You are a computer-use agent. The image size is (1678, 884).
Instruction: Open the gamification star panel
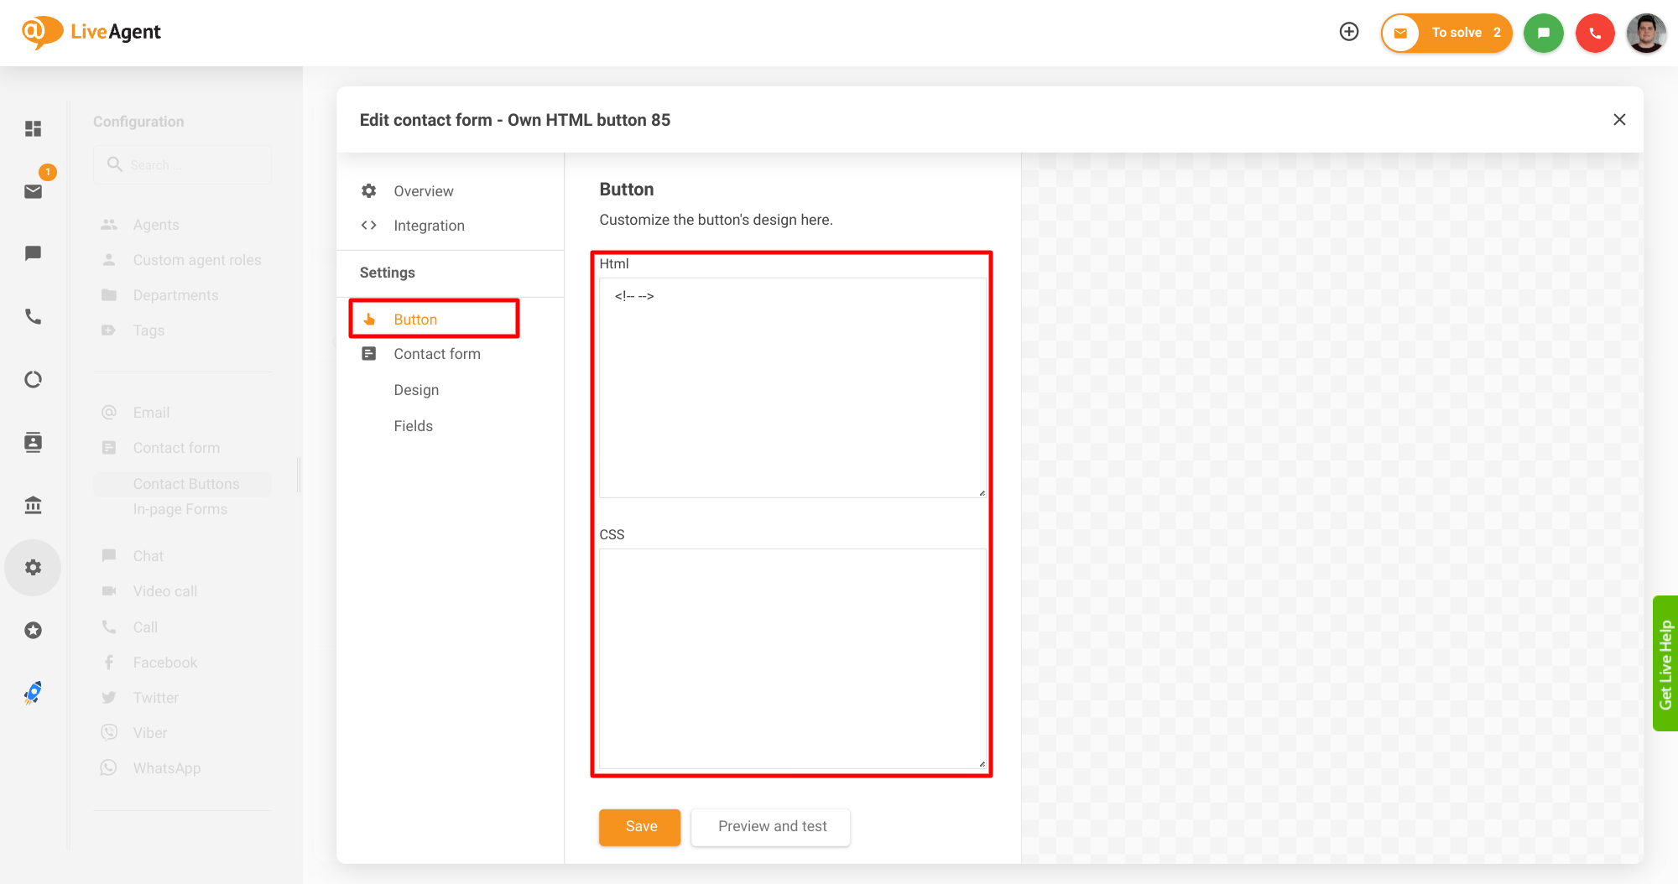click(33, 630)
